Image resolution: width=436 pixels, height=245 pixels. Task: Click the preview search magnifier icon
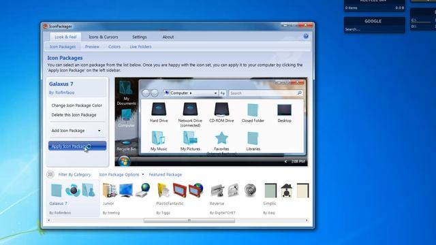[300, 93]
